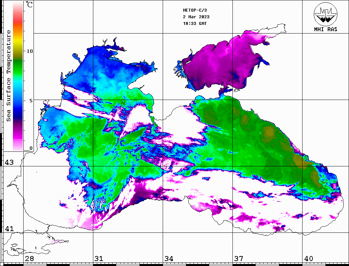The width and height of the screenshot is (349, 266).
Task: Click the longitude 40 axis label
Action: click(x=308, y=259)
